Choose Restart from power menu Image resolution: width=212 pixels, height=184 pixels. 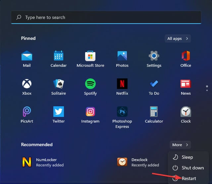tap(188, 178)
